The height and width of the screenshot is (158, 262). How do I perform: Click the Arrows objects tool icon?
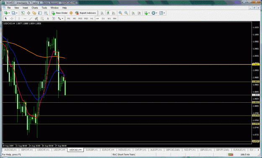coord(60,18)
